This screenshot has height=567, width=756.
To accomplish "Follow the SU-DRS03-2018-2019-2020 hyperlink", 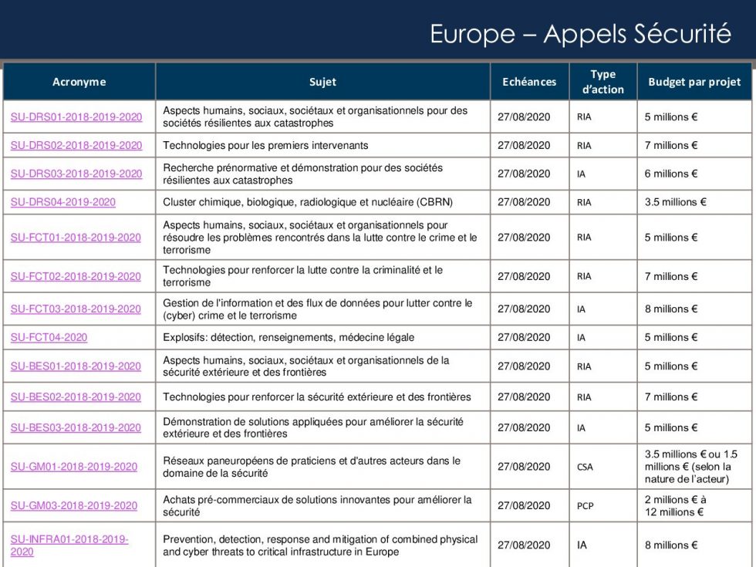I will (76, 174).
